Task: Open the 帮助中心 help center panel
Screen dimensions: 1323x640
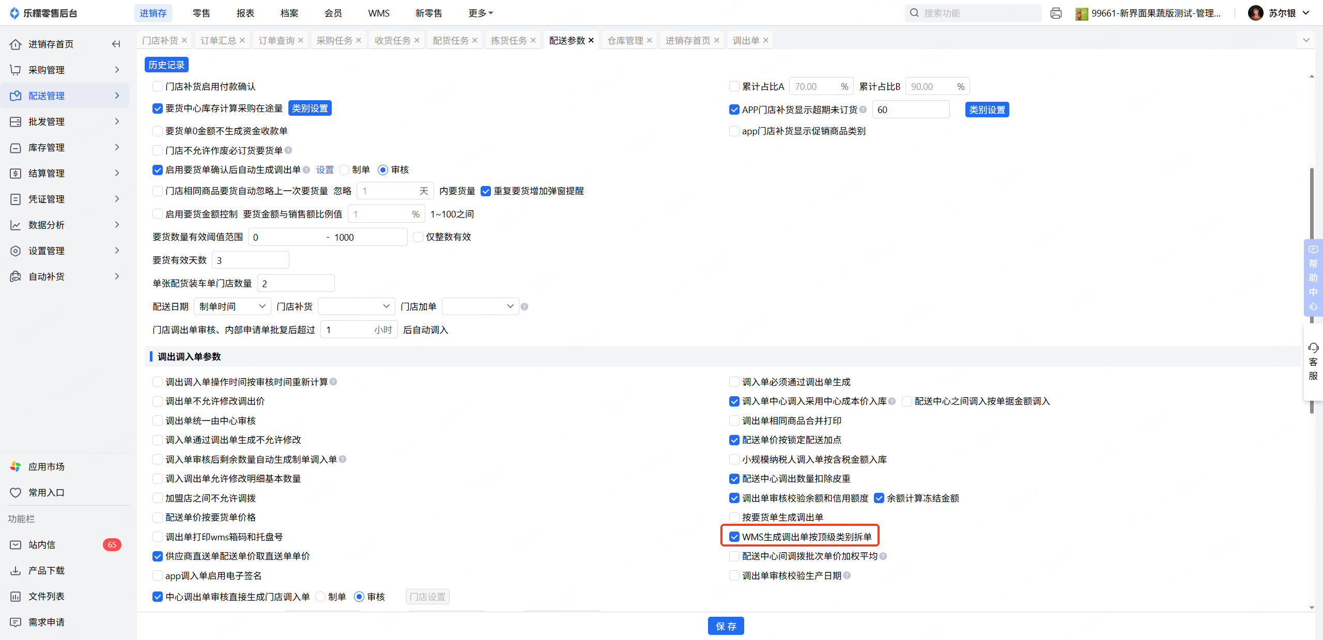Action: pyautogui.click(x=1313, y=277)
